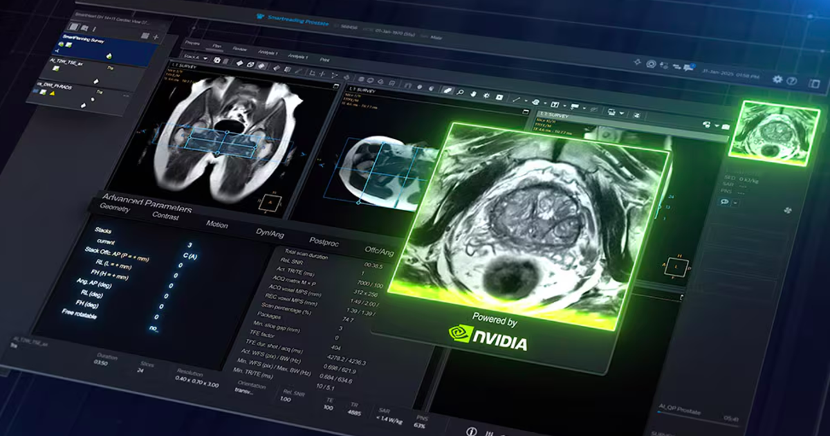Open the Print tab
Screen dimensions: 830x436
[324, 60]
